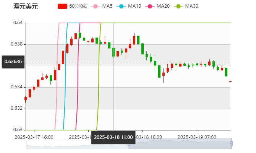The width and height of the screenshot is (256, 153).
Task: Click the 0.638 y-axis label
Action: coord(18,44)
